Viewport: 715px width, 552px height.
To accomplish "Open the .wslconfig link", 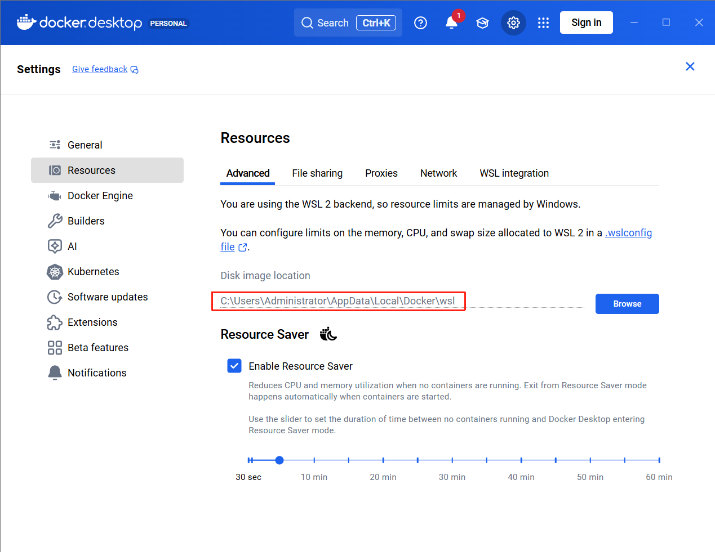I will point(629,233).
